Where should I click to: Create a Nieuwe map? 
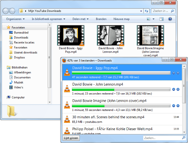coord(121,19)
